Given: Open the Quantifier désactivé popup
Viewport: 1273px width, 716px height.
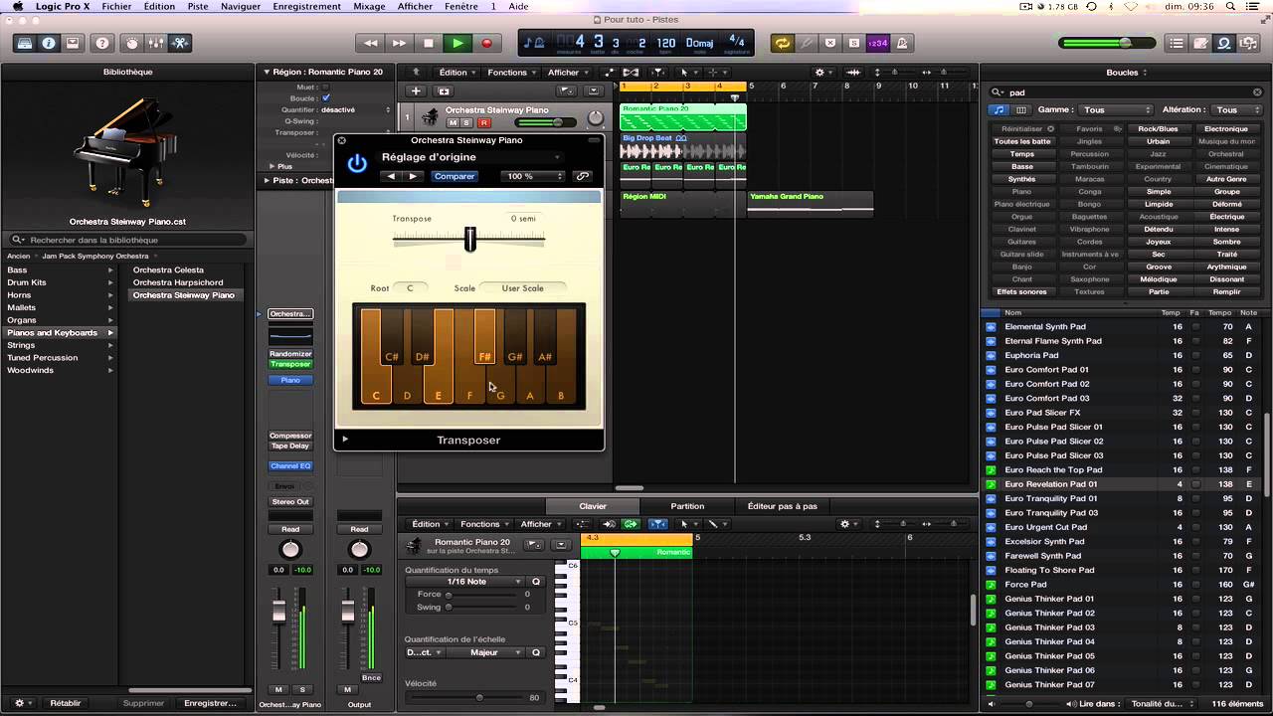Looking at the screenshot, I should 356,109.
